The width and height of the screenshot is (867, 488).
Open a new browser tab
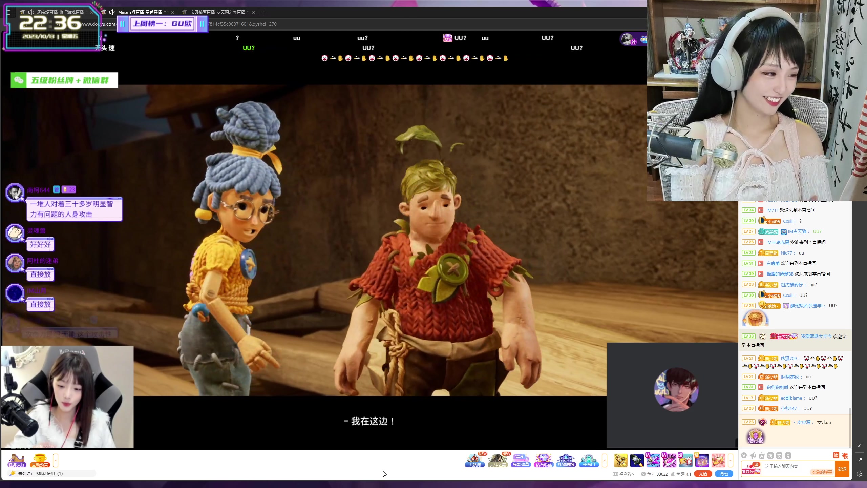tap(265, 12)
